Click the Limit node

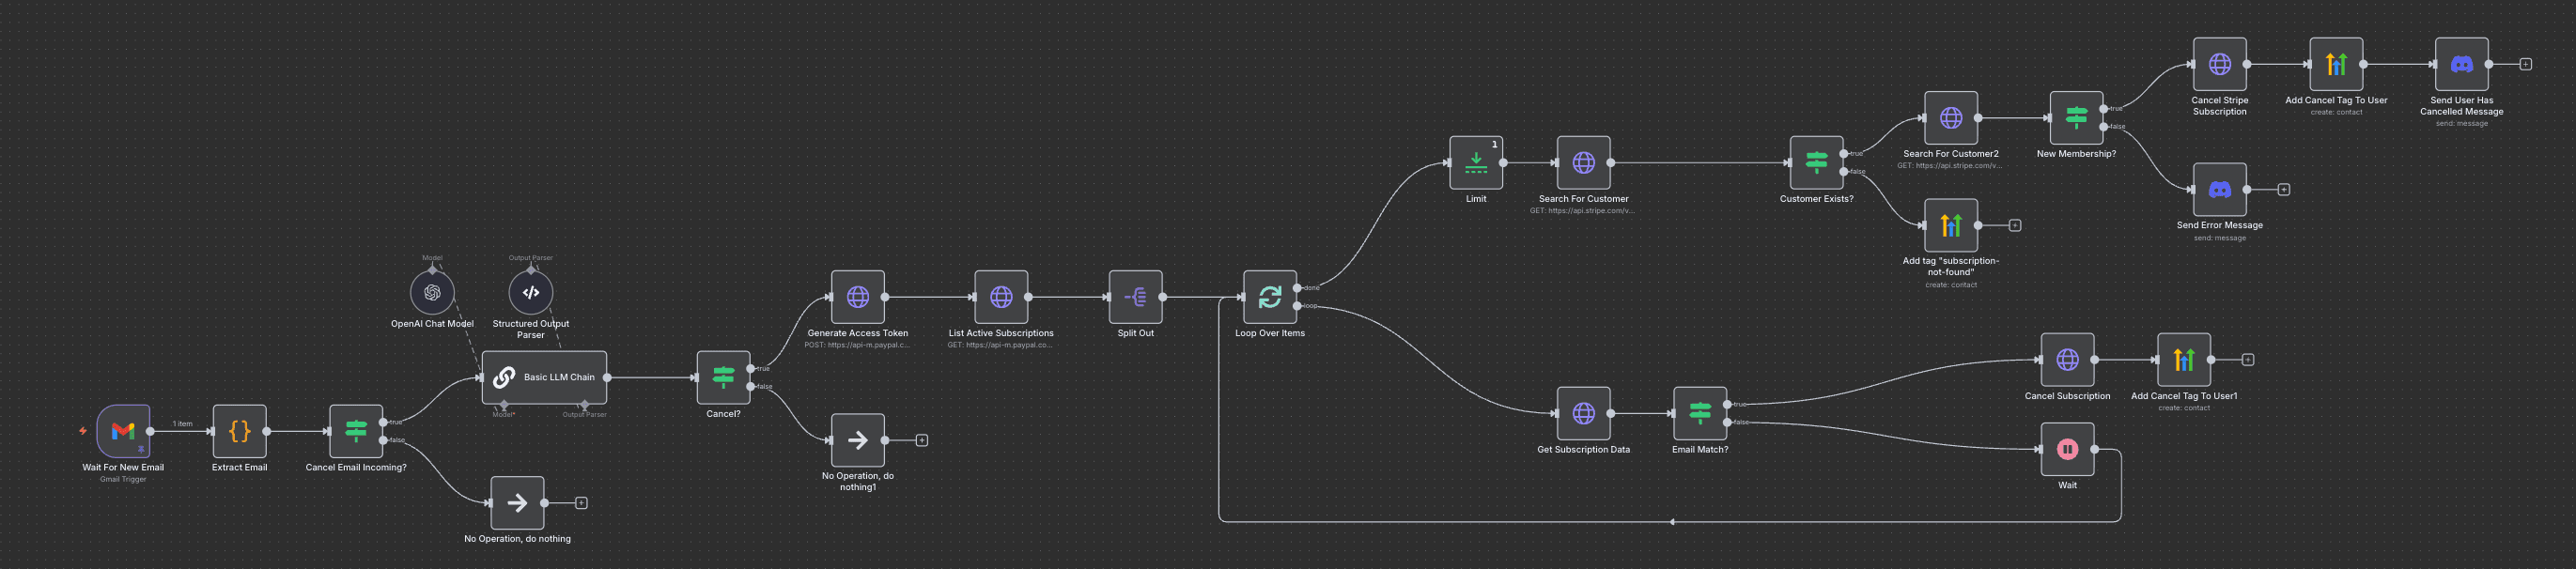point(1475,163)
